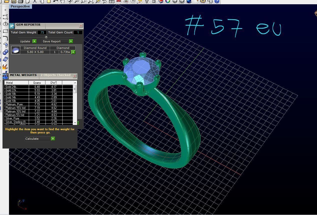The height and width of the screenshot is (215, 317).
Task: Select the single Point tool
Action: [5, 10]
